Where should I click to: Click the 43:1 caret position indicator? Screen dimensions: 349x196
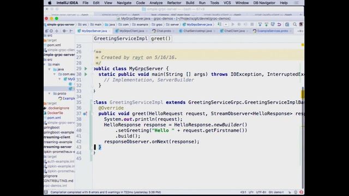[243, 192]
